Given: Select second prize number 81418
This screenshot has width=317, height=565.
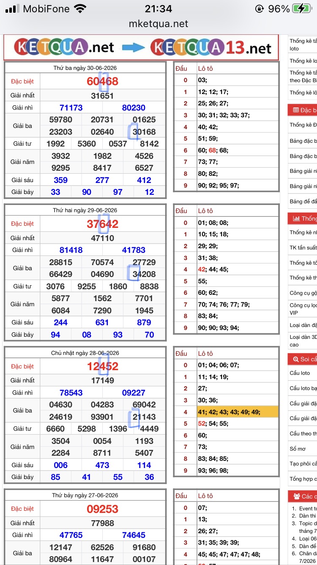Looking at the screenshot, I should pyautogui.click(x=71, y=250).
